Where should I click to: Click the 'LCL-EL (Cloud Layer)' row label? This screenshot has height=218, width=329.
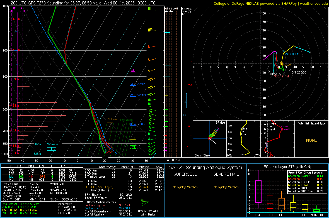(99, 187)
